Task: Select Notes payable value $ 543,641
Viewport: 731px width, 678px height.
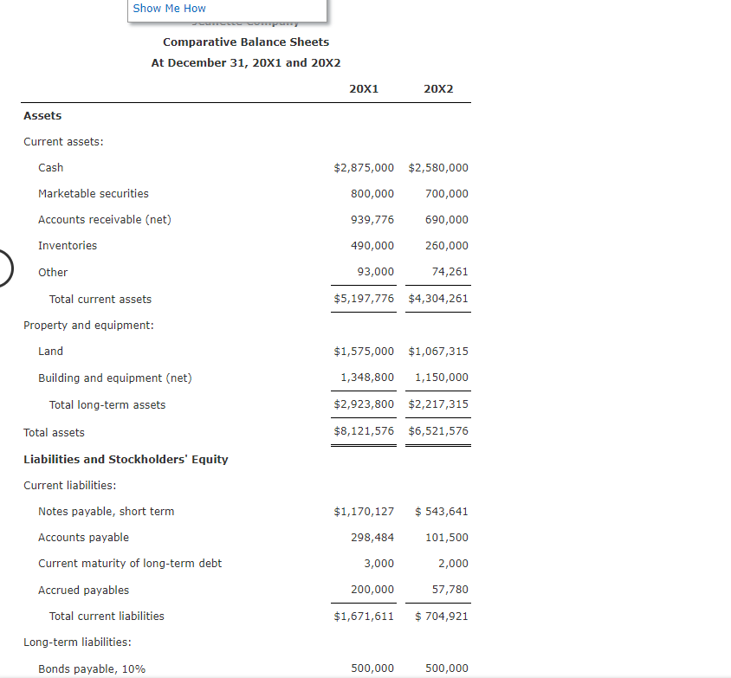Action: coord(442,512)
